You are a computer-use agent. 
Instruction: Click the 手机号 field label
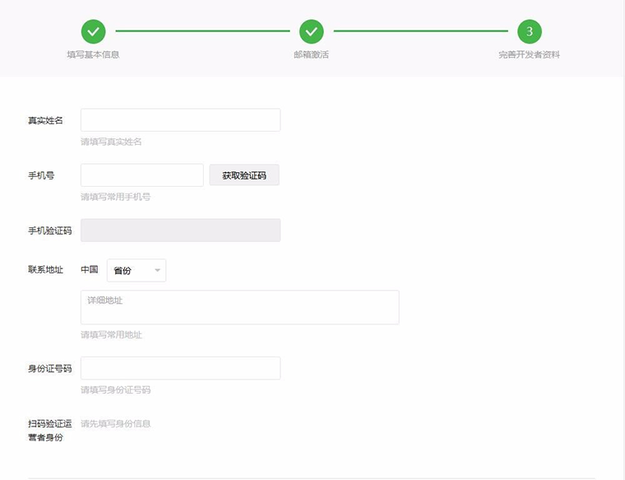[x=41, y=175]
